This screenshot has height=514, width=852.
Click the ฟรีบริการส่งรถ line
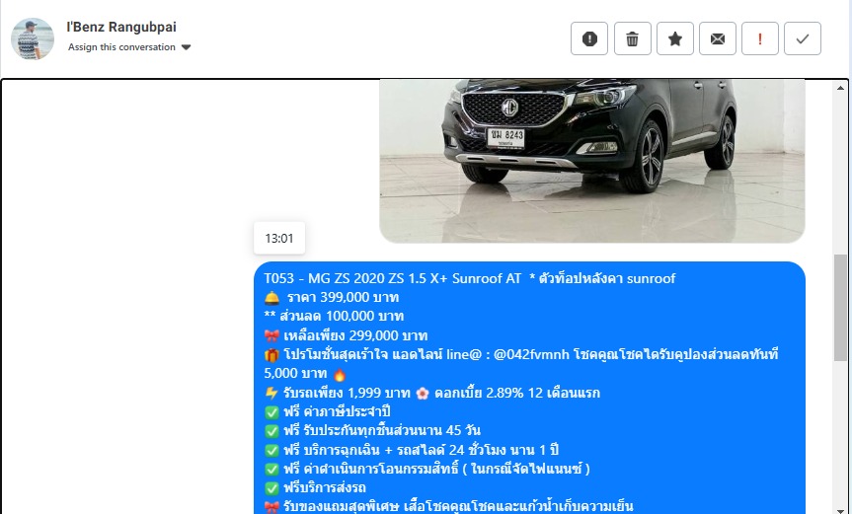315,487
